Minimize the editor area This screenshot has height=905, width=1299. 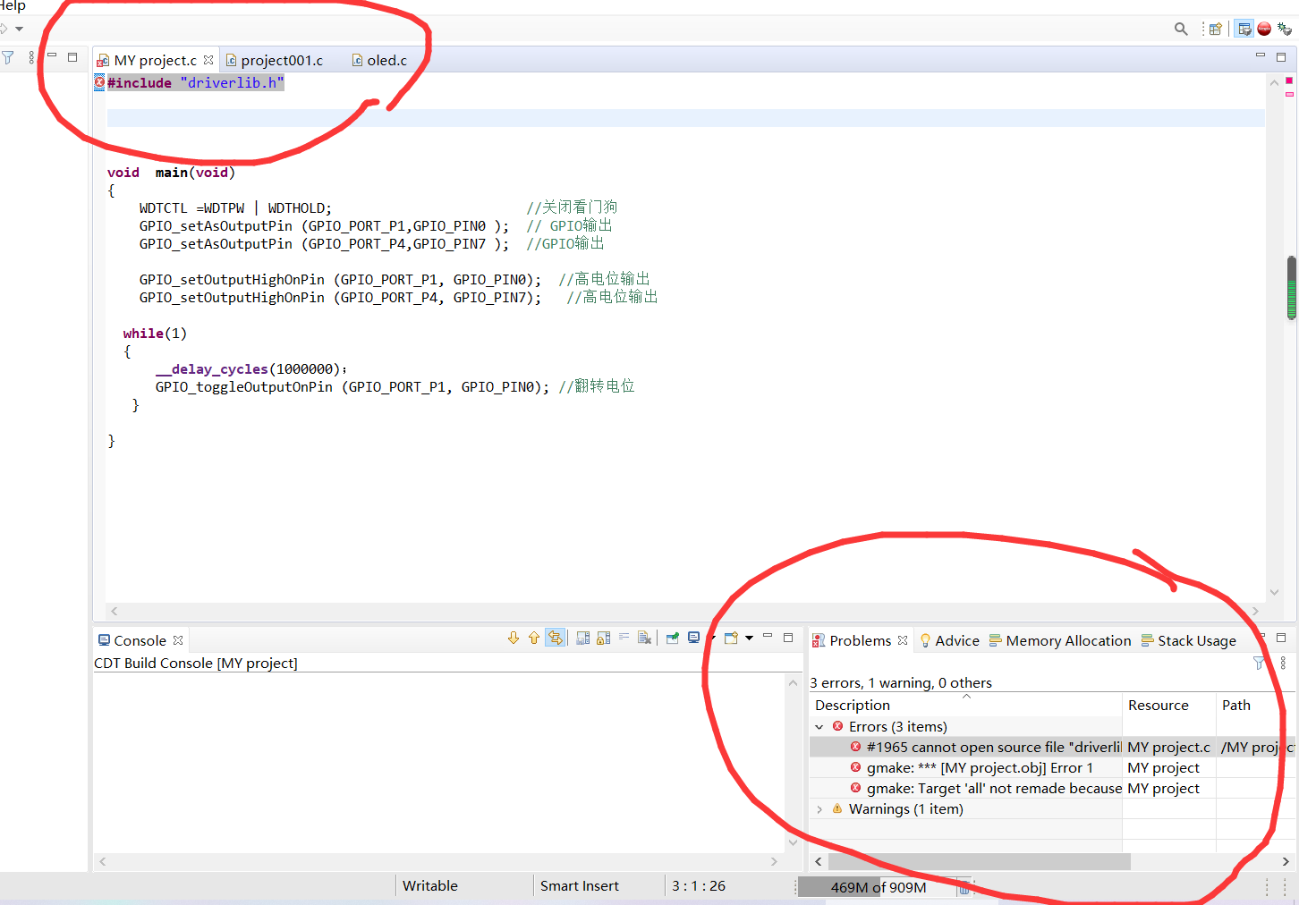click(1261, 55)
